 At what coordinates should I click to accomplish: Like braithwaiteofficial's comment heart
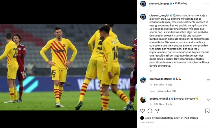click(208, 80)
